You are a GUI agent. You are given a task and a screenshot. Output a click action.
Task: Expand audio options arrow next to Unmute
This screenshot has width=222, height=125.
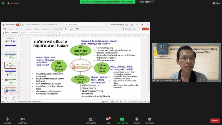[12, 119]
